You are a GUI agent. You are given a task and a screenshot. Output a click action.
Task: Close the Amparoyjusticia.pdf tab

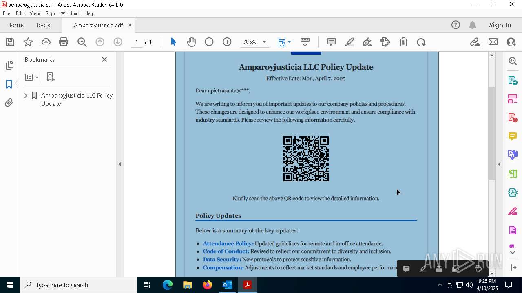[130, 25]
